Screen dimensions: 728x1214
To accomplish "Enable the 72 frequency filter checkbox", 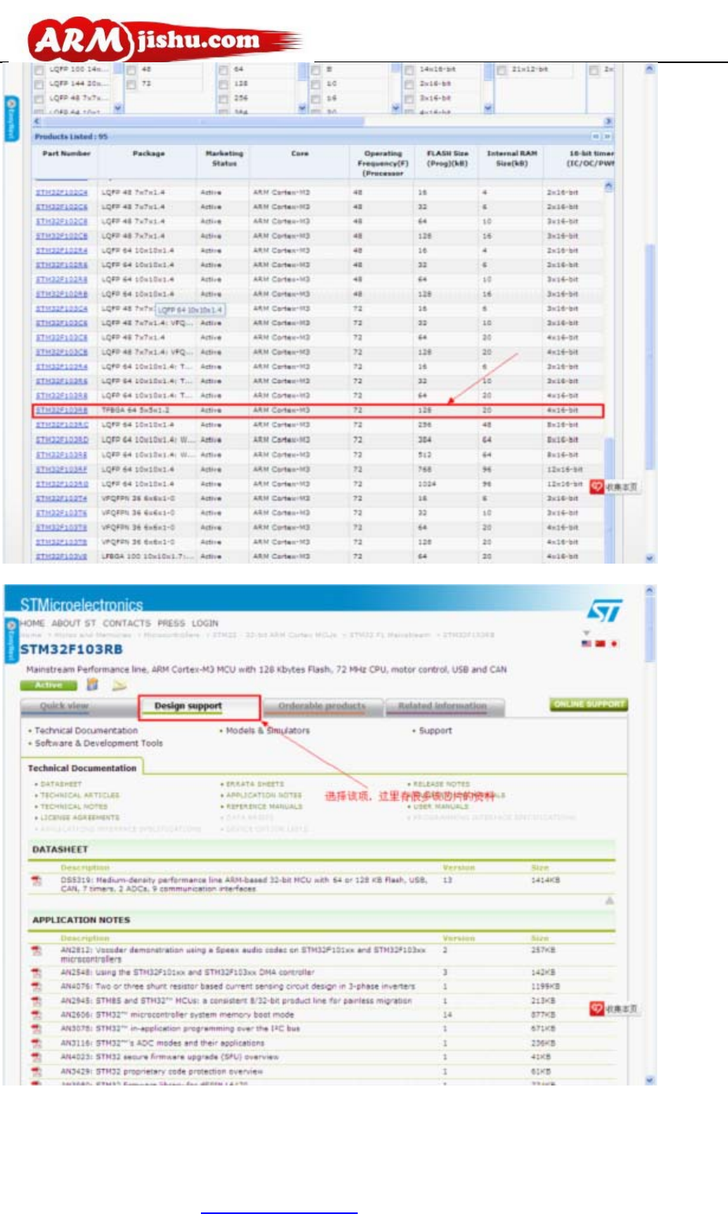I will click(132, 84).
